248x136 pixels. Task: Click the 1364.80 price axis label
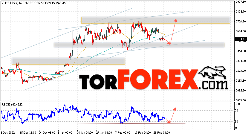241,61
